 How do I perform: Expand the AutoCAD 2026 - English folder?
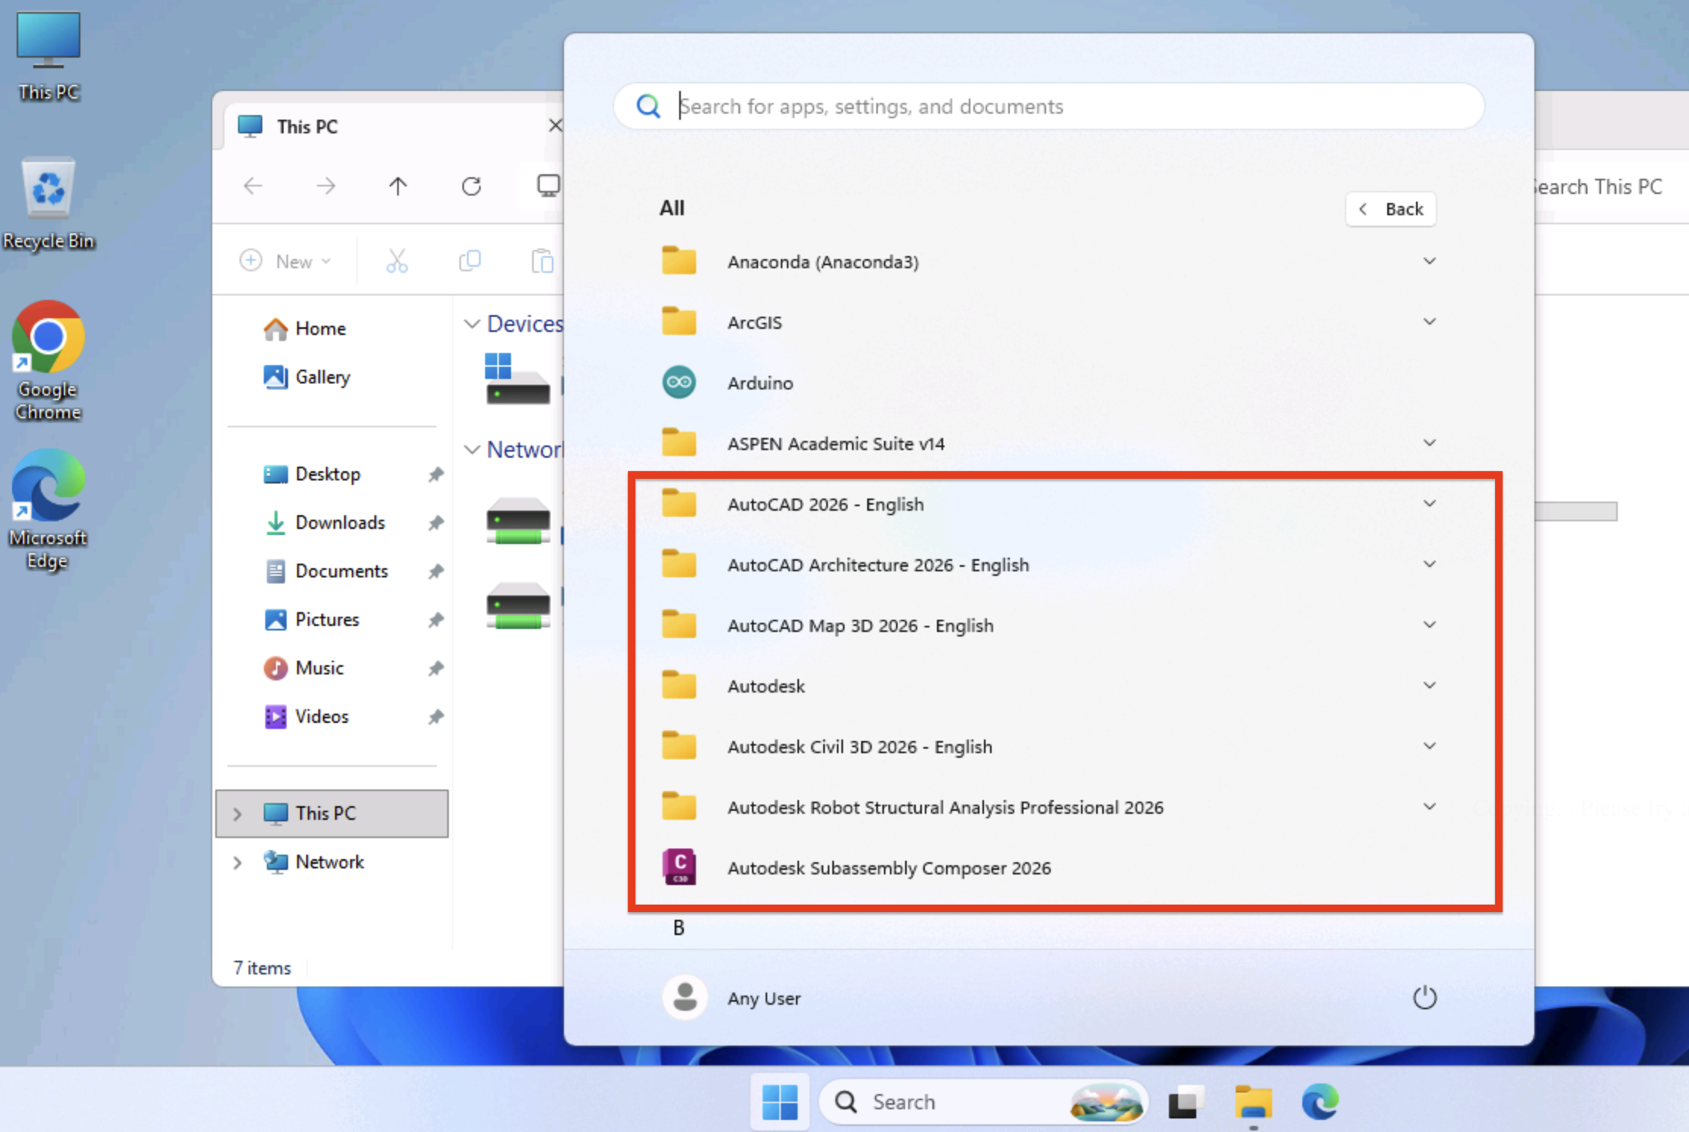click(1429, 504)
